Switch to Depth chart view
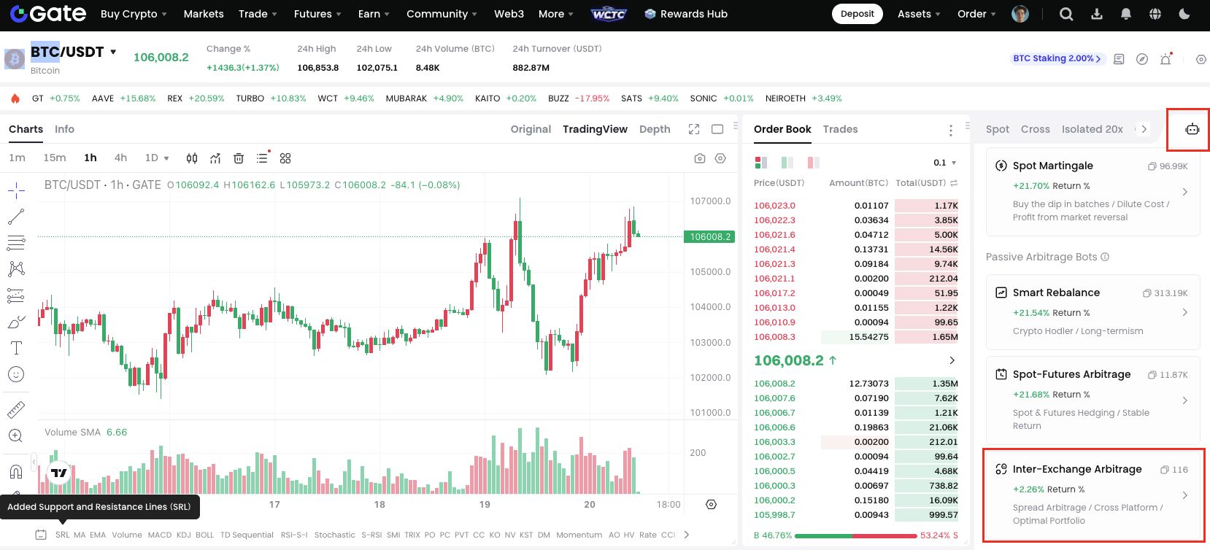 point(655,129)
